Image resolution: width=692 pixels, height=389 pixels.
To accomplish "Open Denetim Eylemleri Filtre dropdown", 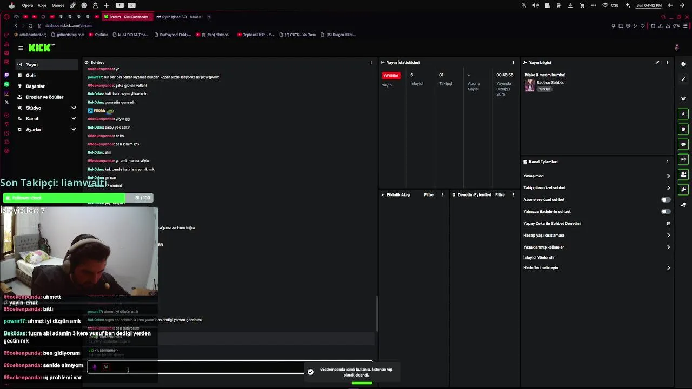I will (x=500, y=194).
